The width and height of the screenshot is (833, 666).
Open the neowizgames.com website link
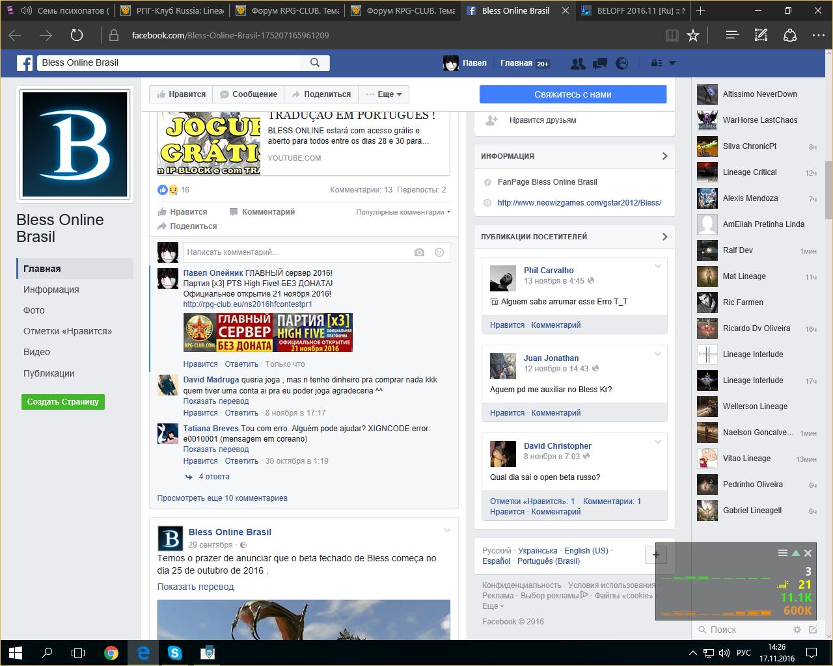click(x=579, y=203)
